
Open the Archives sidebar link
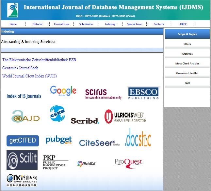(x=187, y=54)
